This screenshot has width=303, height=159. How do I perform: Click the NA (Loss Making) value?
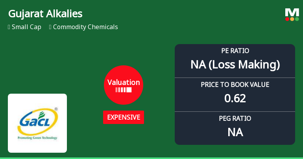tap(235, 65)
